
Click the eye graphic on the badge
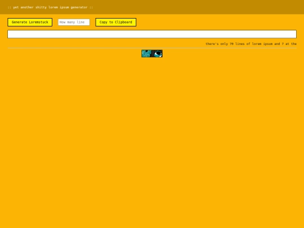[158, 53]
